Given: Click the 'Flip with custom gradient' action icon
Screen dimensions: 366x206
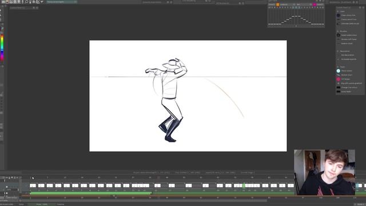Looking at the screenshot, I should tap(338, 83).
